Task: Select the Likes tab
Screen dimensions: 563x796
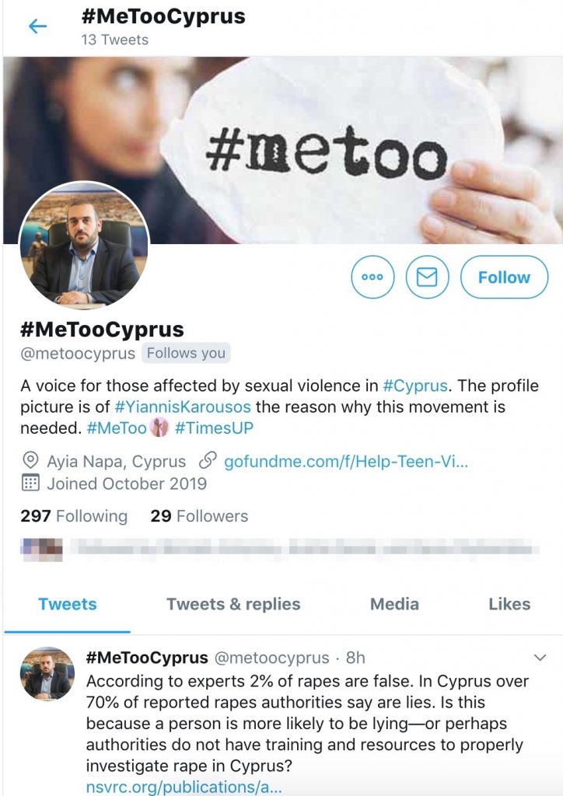Action: (509, 604)
